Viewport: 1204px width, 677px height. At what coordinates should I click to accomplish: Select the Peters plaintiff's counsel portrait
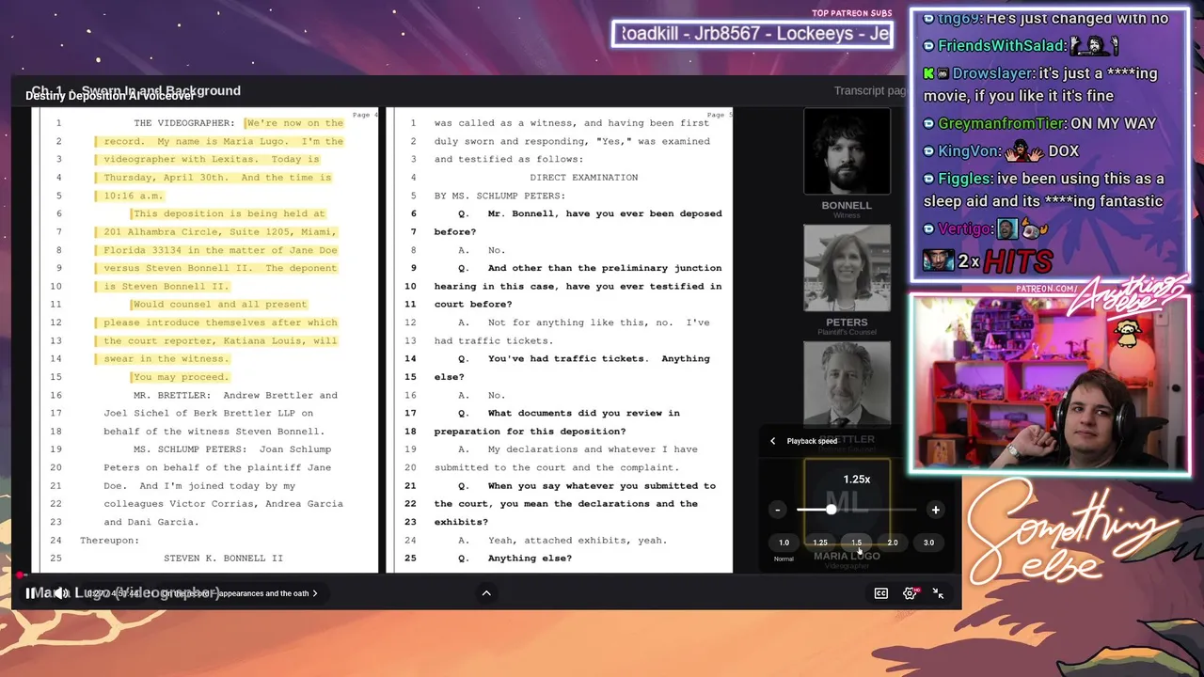[847, 268]
